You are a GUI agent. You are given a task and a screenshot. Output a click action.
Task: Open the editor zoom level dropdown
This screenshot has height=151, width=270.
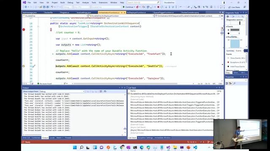tap(30, 83)
